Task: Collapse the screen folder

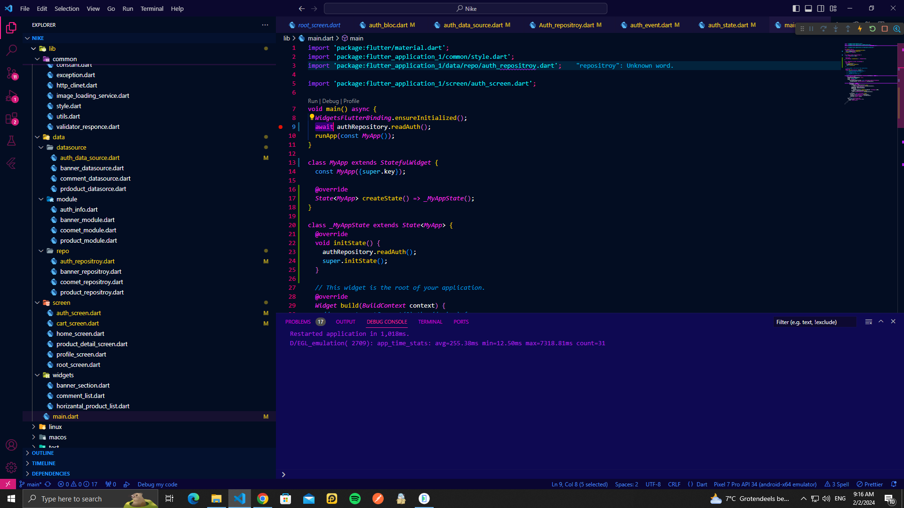Action: 37,302
